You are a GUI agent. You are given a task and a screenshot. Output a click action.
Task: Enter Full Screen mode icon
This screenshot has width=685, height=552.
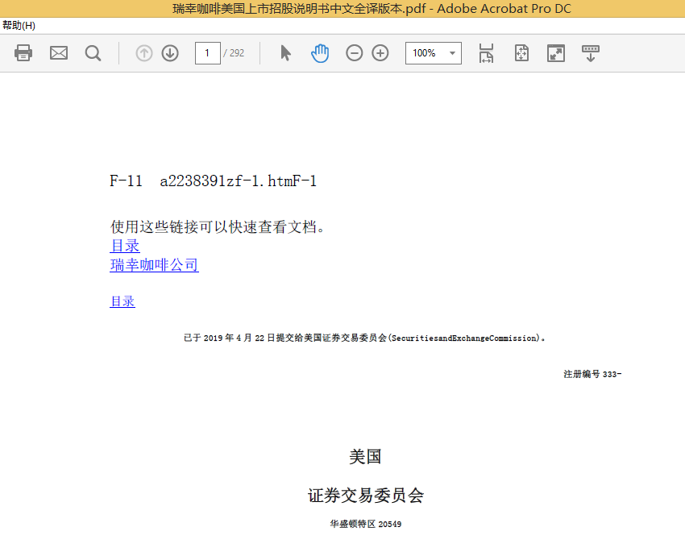[x=556, y=53]
